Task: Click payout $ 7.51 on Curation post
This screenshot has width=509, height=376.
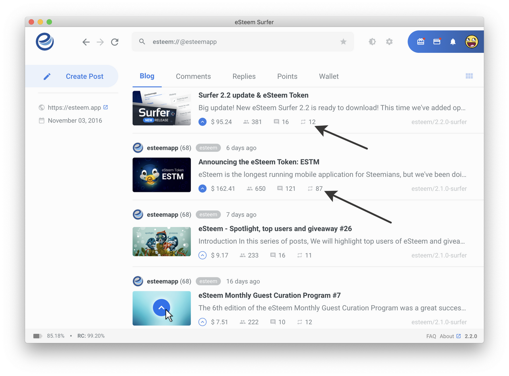Action: coord(220,322)
